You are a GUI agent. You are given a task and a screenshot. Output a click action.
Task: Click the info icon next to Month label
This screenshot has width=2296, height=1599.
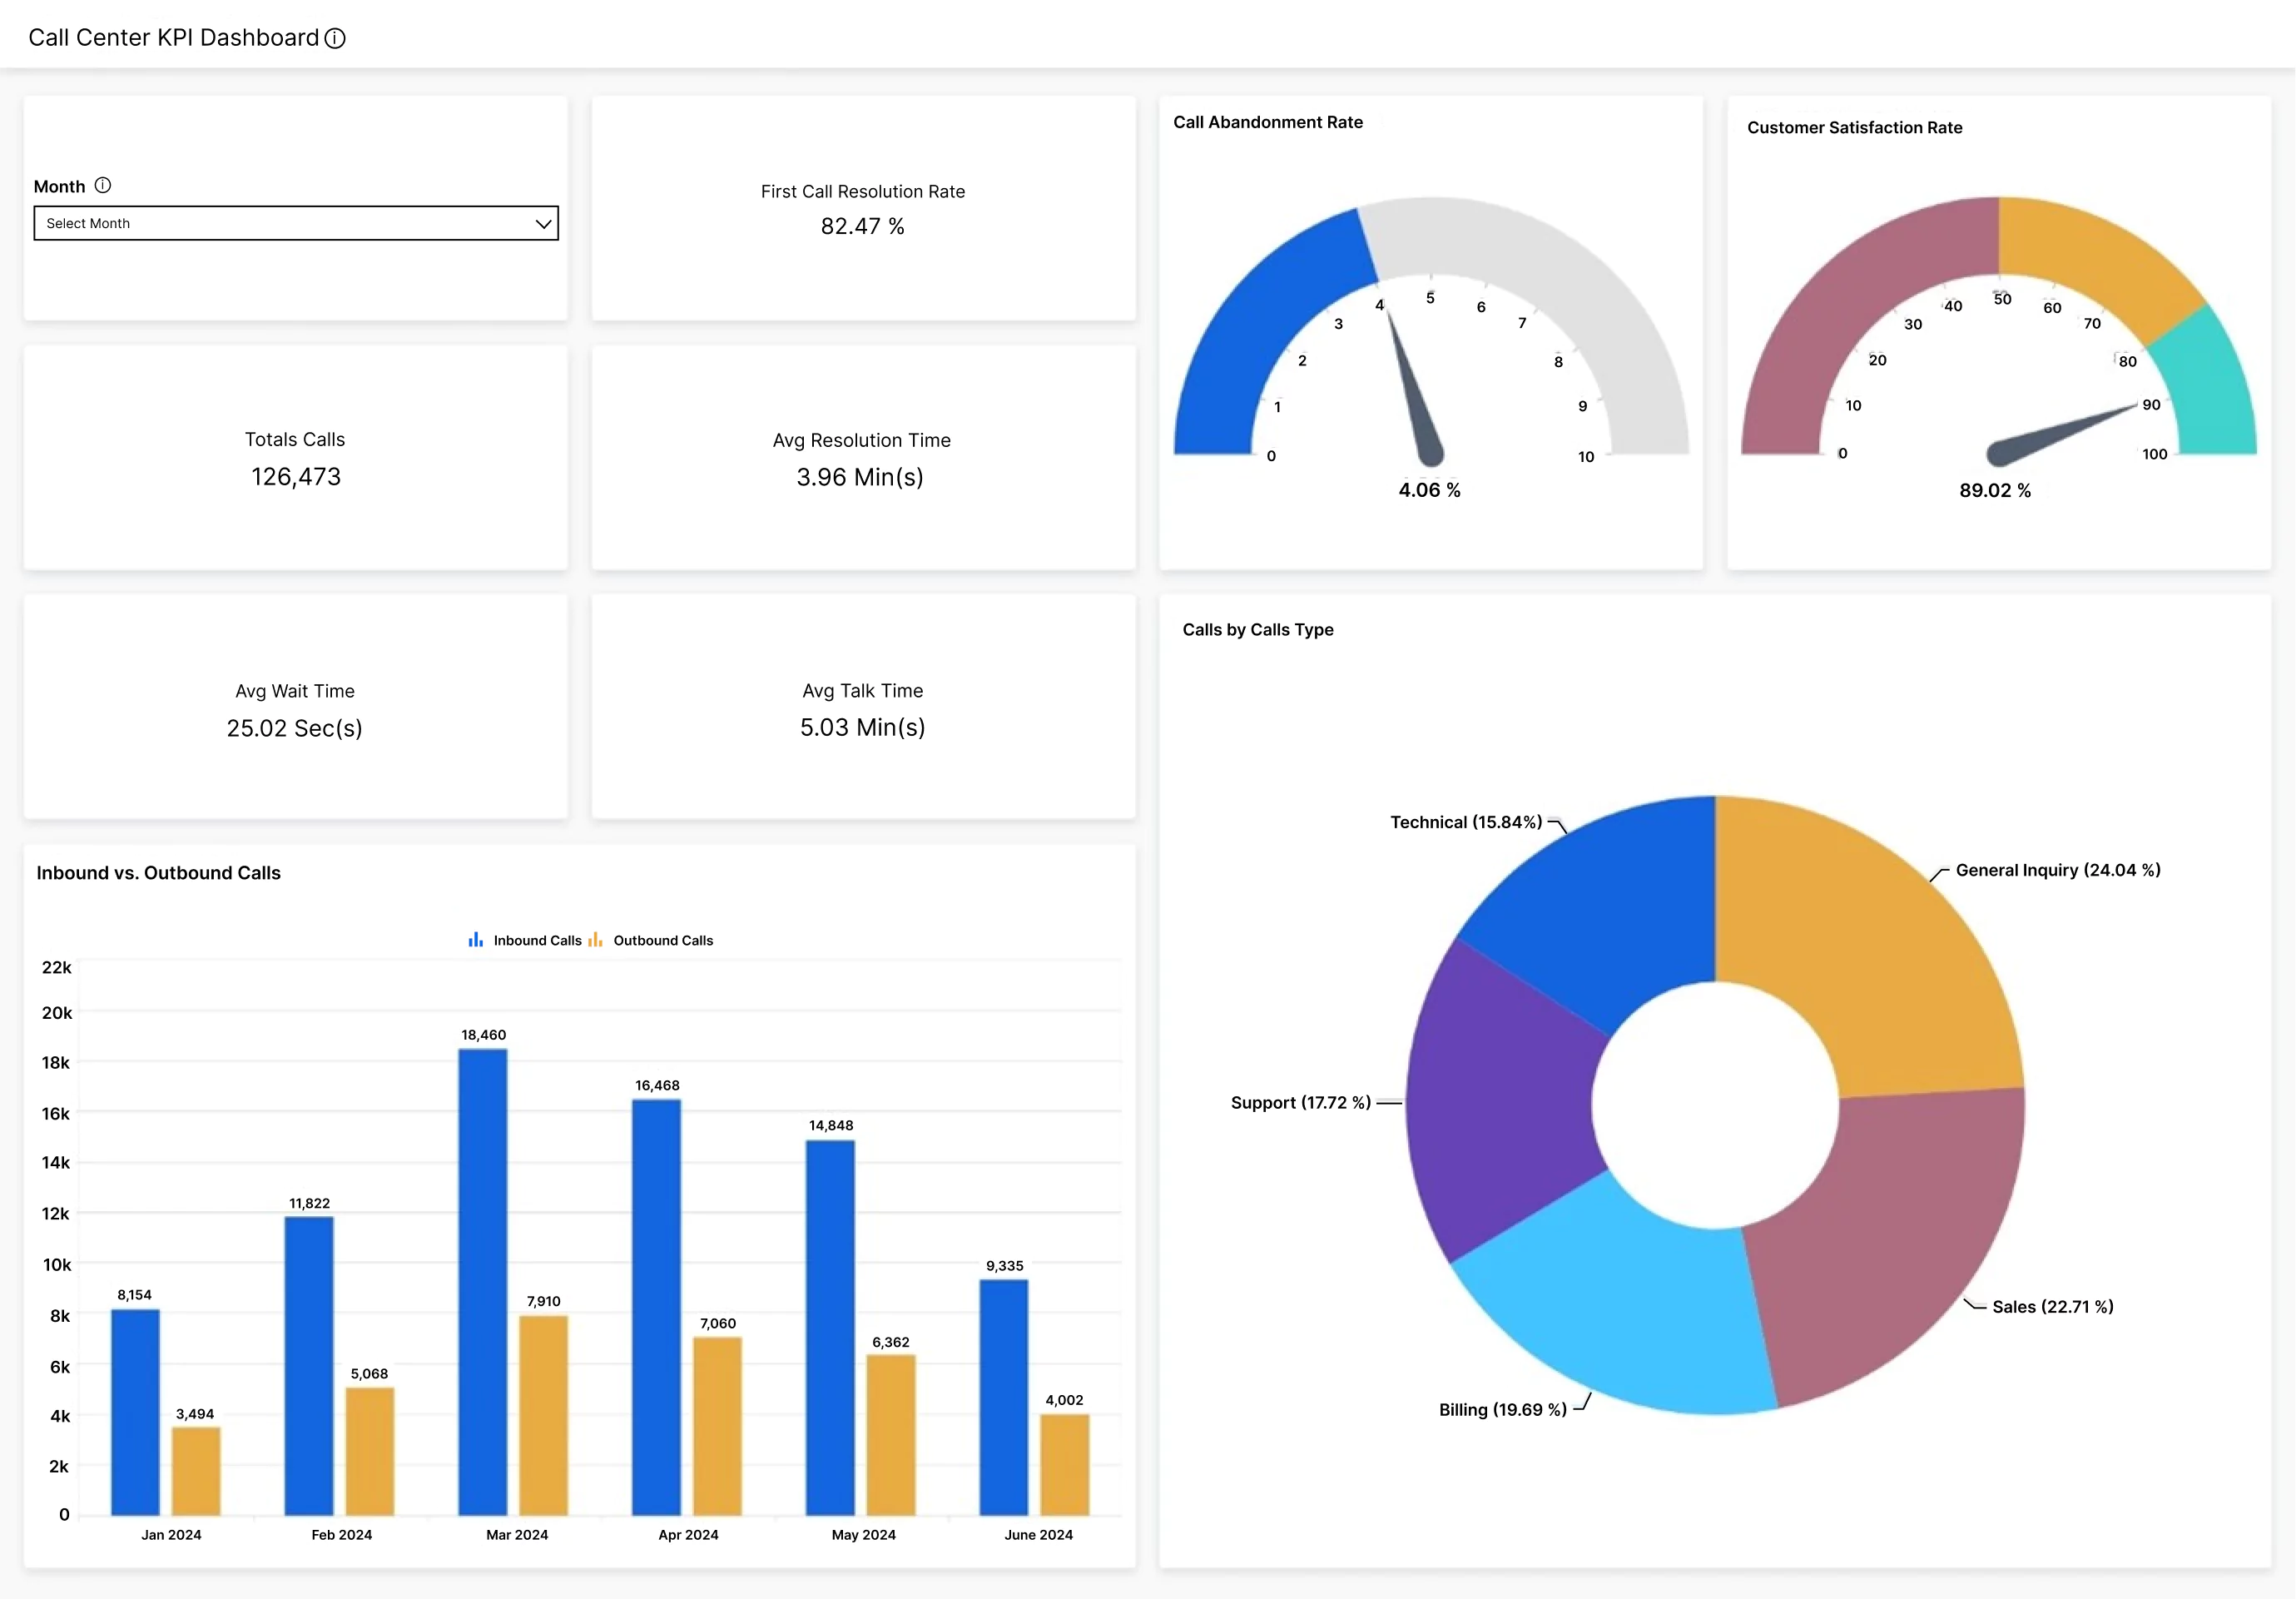click(x=102, y=185)
